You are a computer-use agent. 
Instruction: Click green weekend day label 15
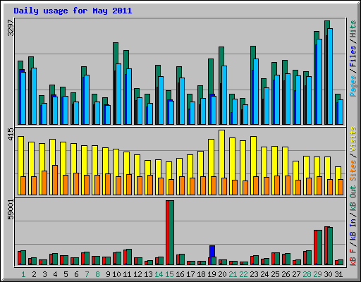tap(169, 274)
